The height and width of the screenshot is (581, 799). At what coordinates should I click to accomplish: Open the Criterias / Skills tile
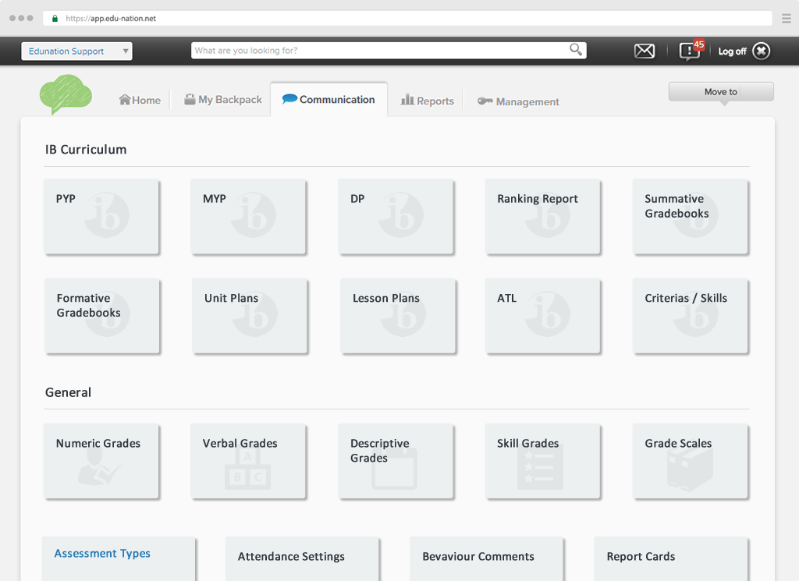tap(690, 316)
